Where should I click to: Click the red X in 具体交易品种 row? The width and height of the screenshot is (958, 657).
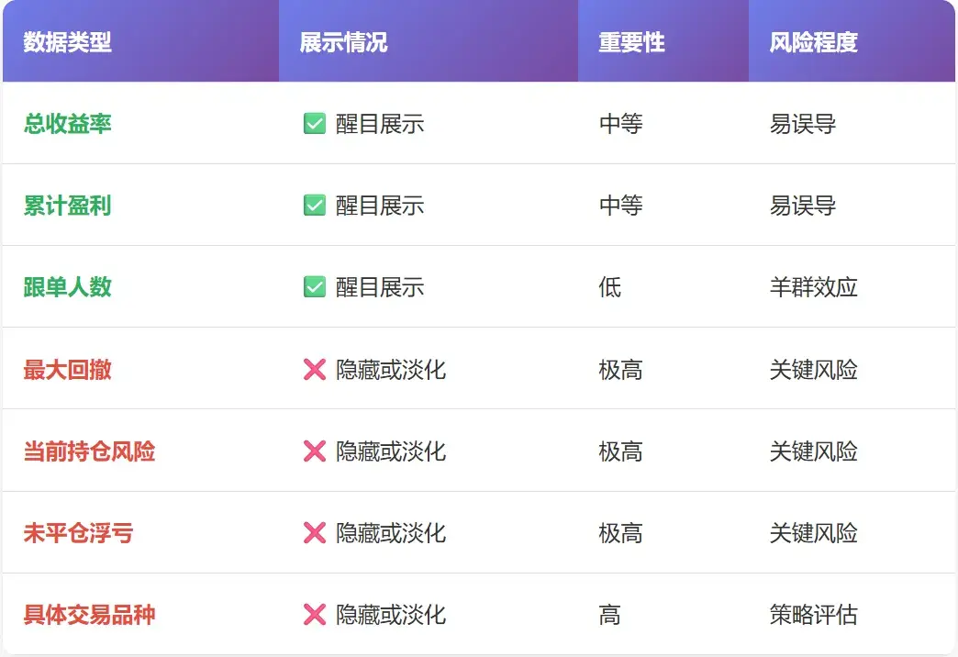pyautogui.click(x=315, y=614)
